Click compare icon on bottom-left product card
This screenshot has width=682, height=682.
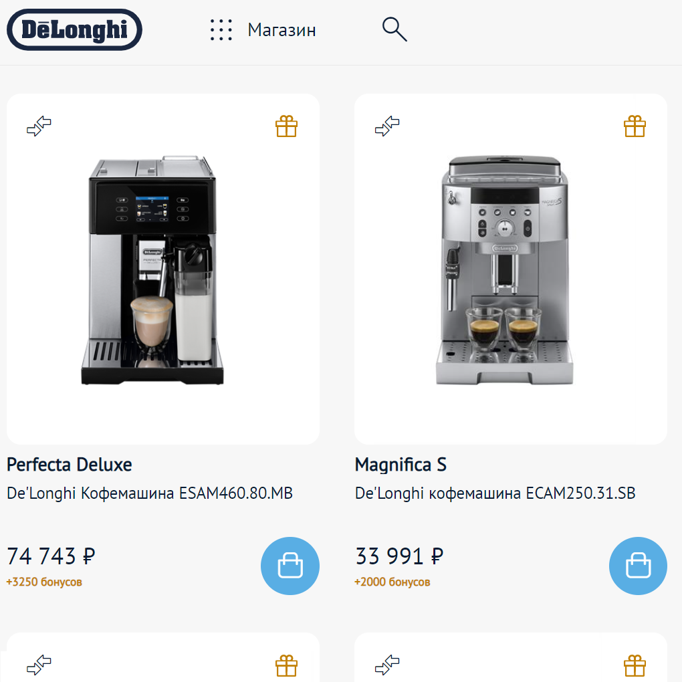pos(39,665)
